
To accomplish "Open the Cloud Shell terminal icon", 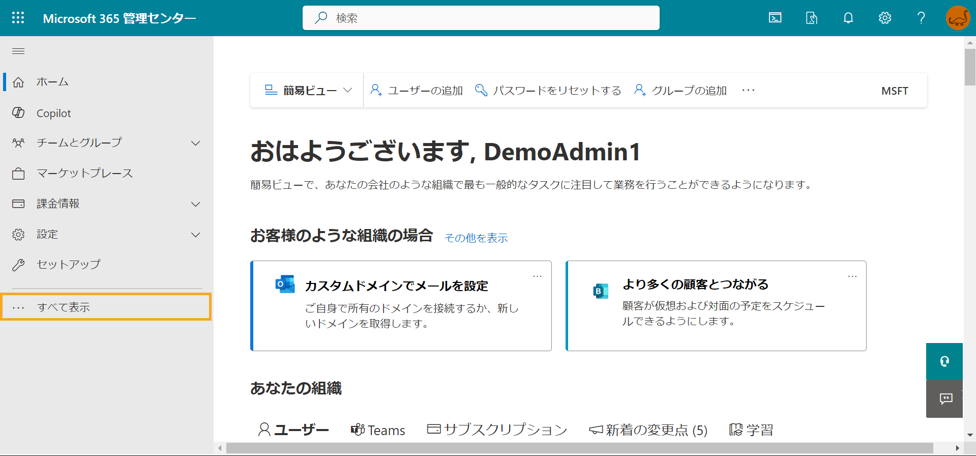I will [775, 18].
